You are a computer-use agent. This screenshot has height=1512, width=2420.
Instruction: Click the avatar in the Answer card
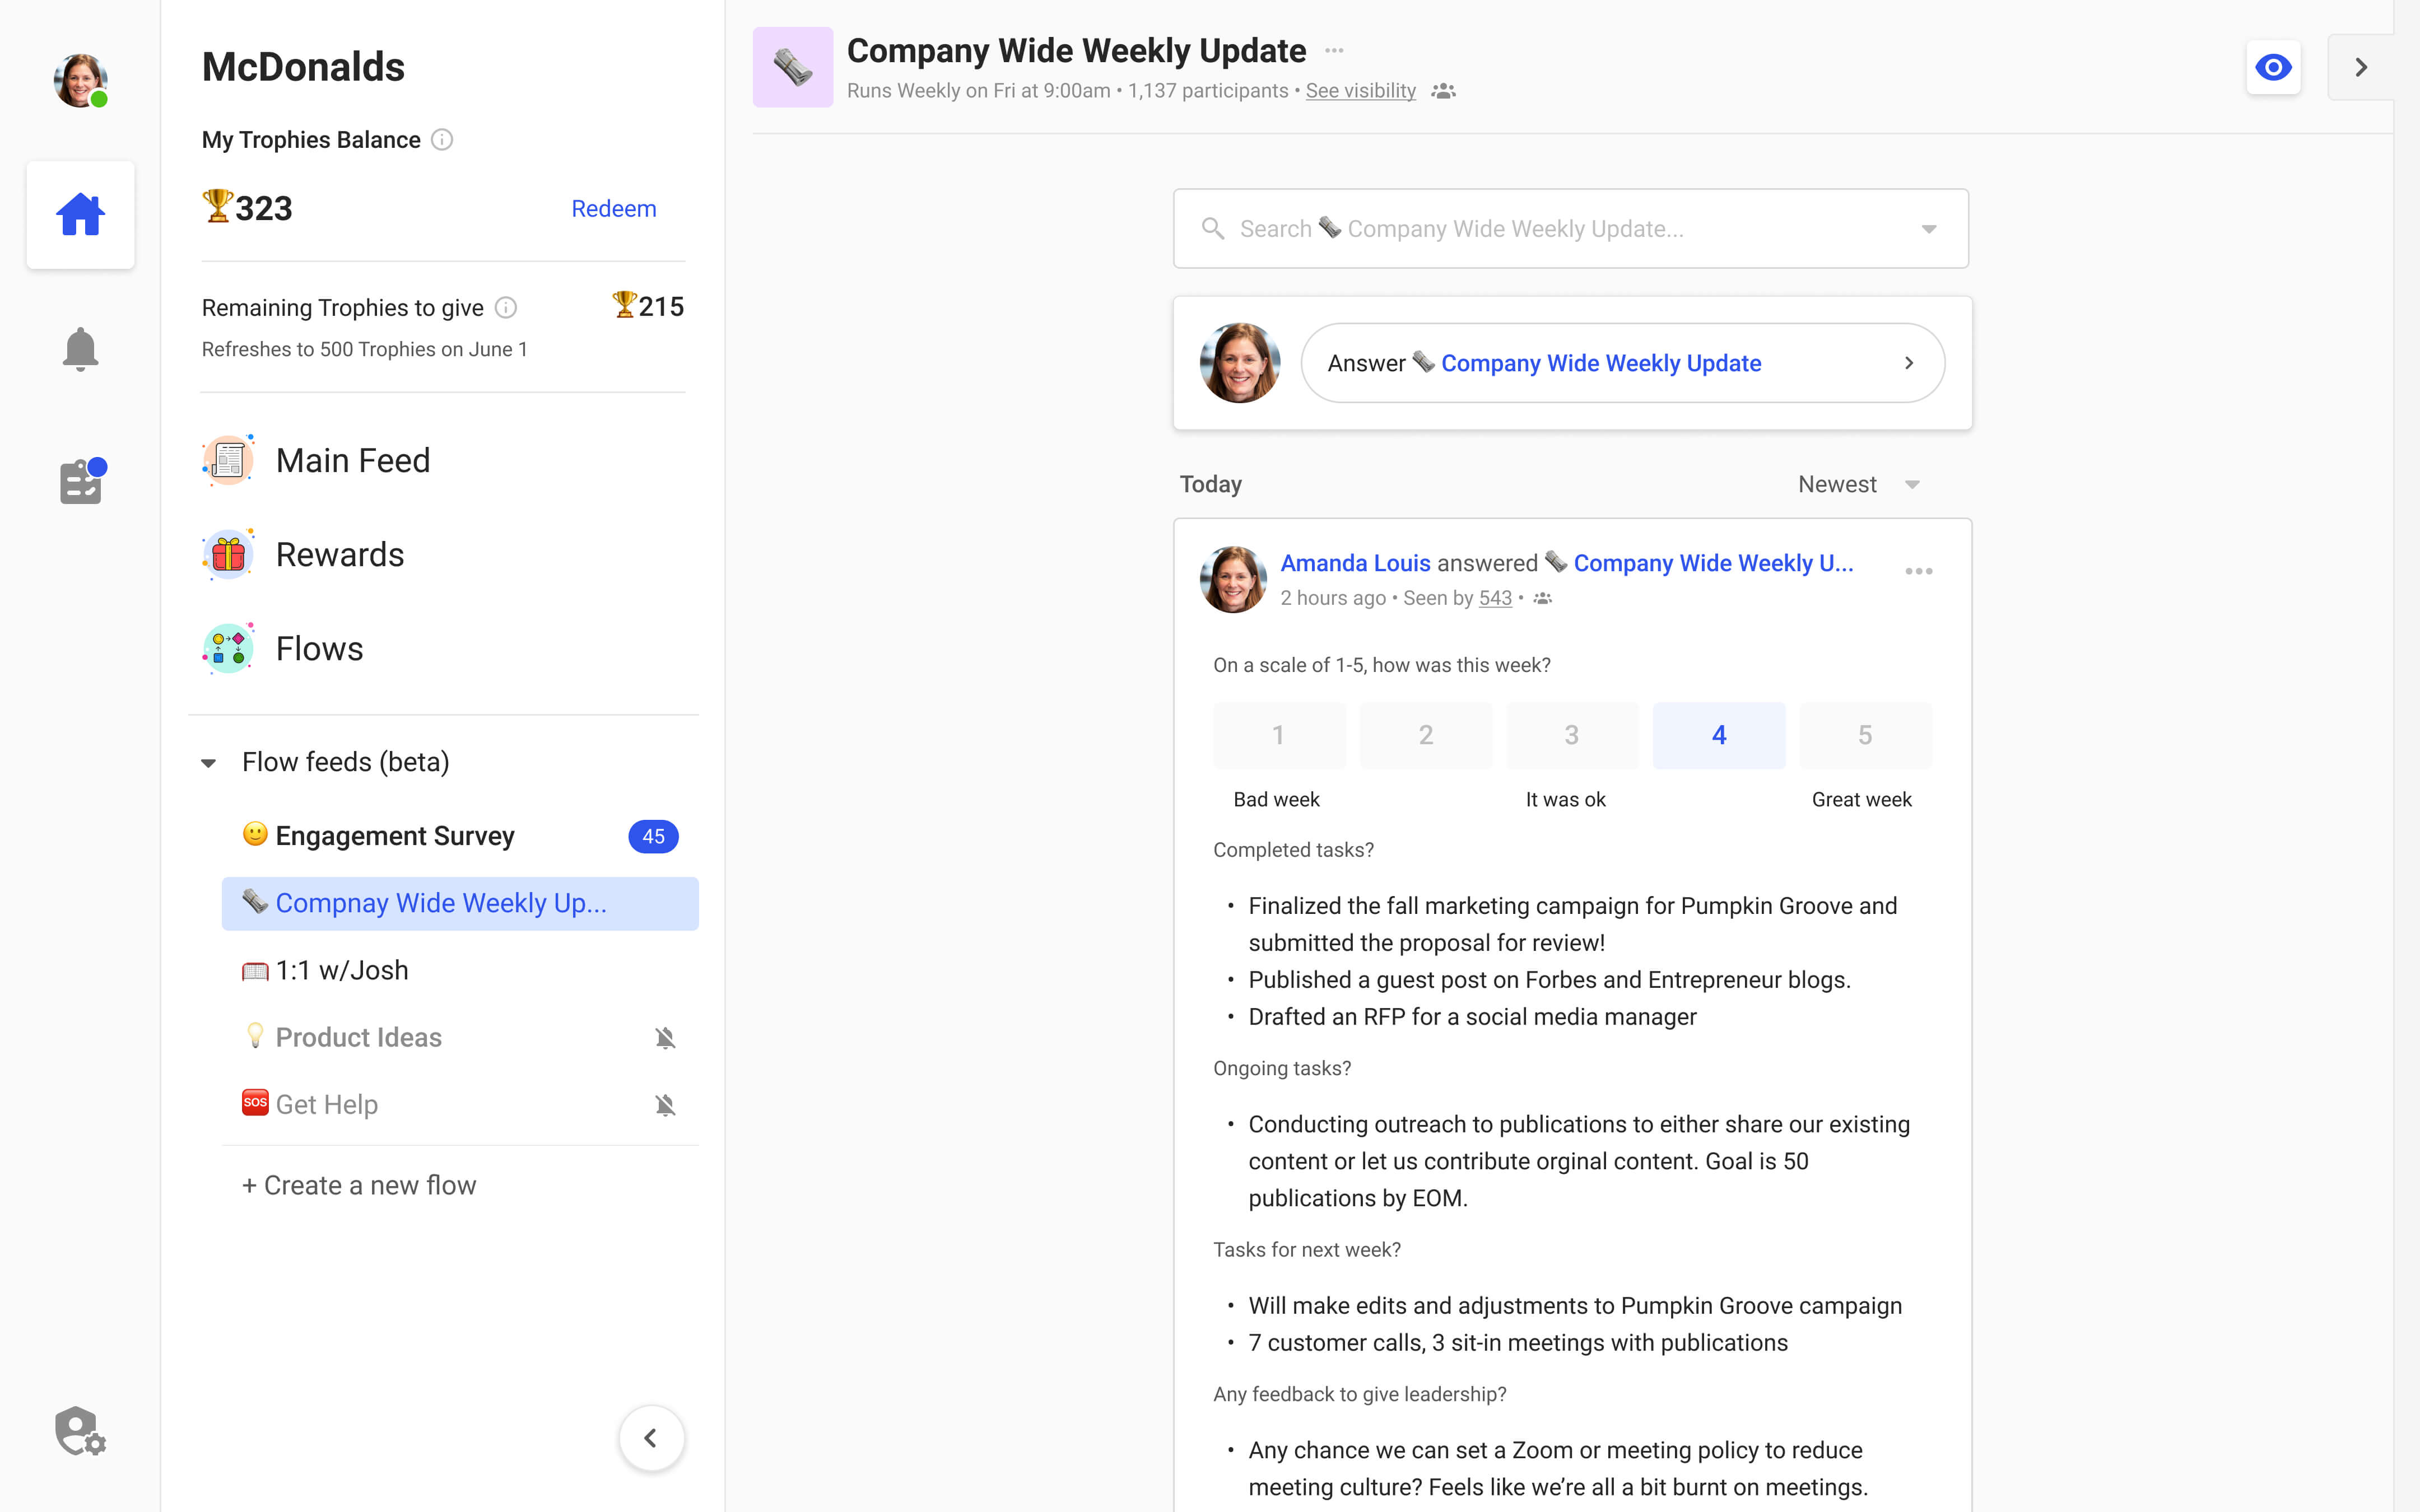[1240, 363]
